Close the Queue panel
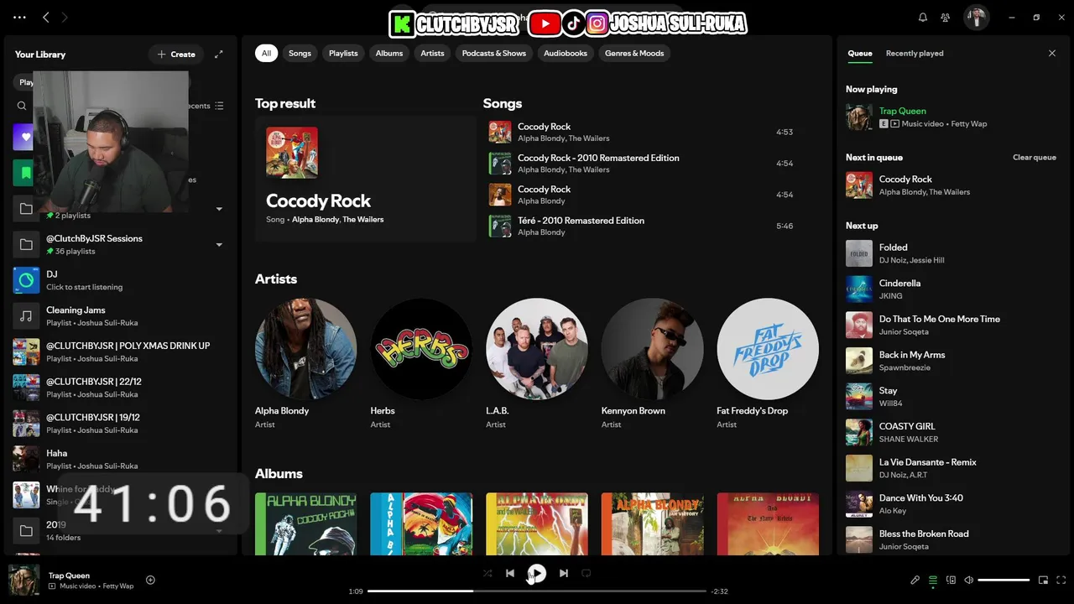This screenshot has width=1074, height=604. [x=1052, y=53]
